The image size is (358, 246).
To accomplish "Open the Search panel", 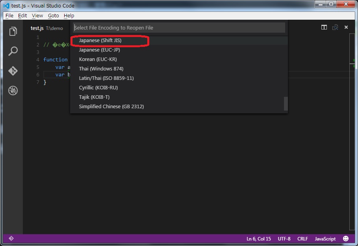I will (13, 51).
